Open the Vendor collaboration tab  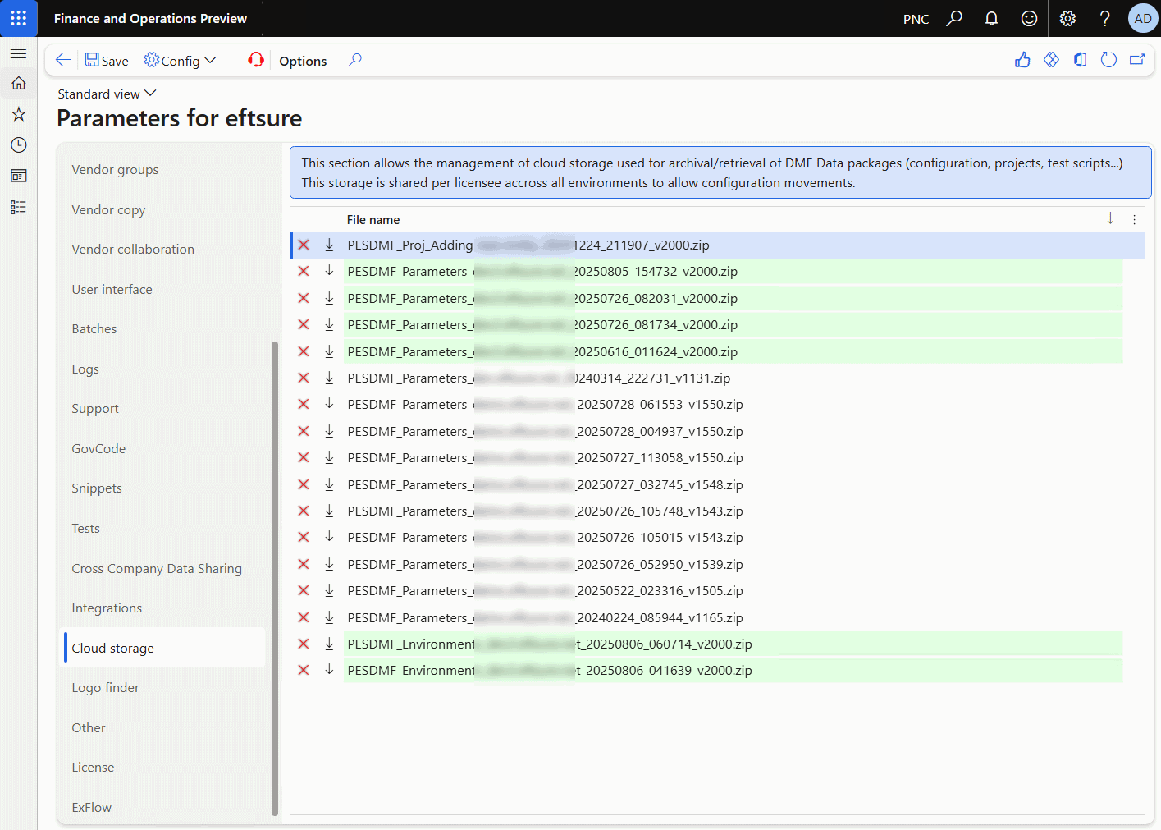(133, 250)
